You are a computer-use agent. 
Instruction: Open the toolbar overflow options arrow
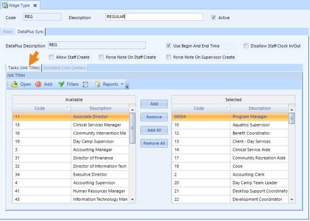(x=127, y=85)
